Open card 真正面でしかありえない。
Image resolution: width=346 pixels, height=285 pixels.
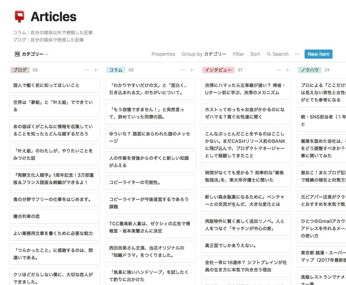246,245
